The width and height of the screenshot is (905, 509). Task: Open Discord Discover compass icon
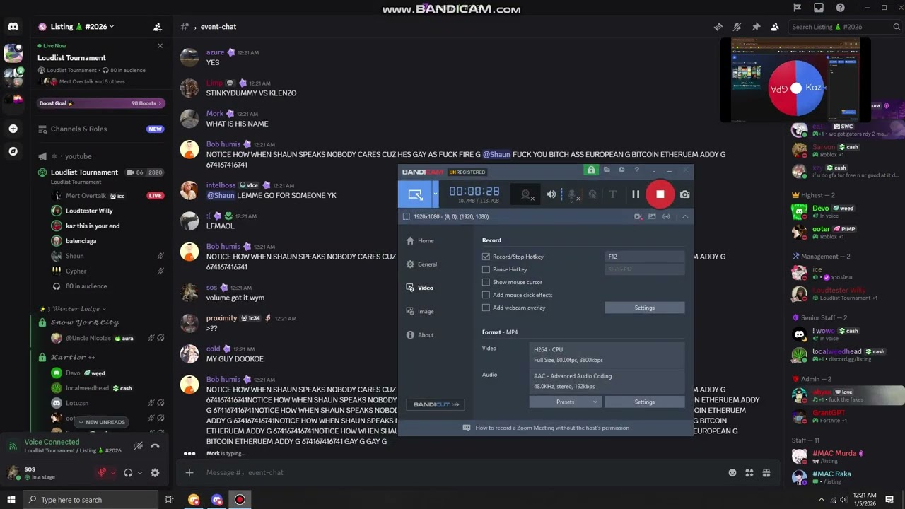13,151
